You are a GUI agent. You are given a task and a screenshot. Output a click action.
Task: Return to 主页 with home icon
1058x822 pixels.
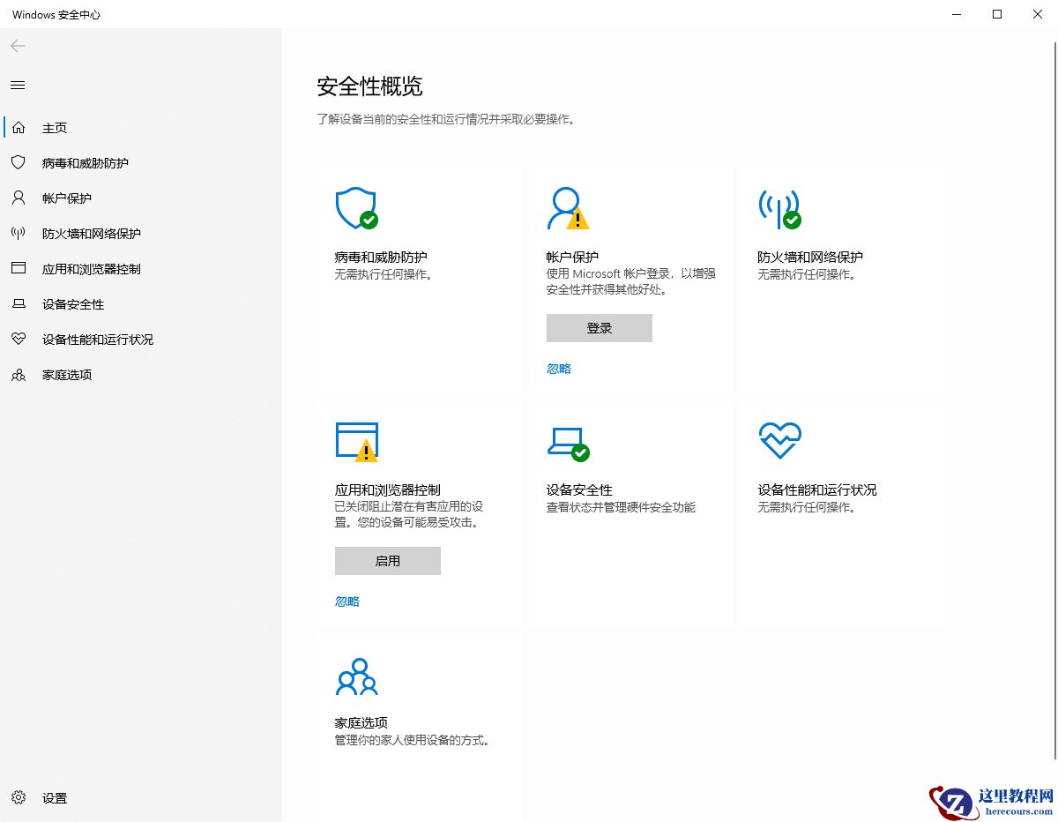pyautogui.click(x=17, y=127)
